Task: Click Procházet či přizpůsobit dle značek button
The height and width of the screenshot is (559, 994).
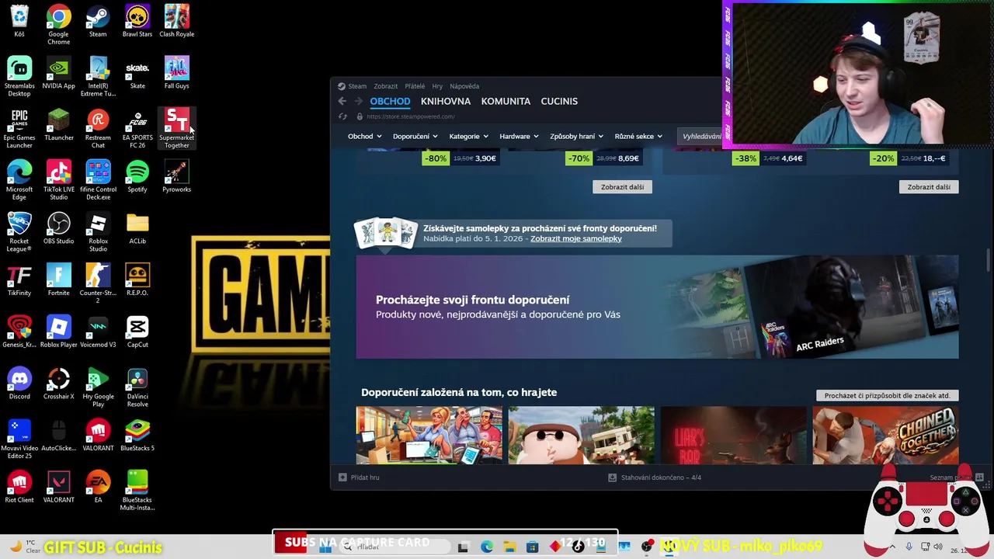Action: click(x=888, y=395)
